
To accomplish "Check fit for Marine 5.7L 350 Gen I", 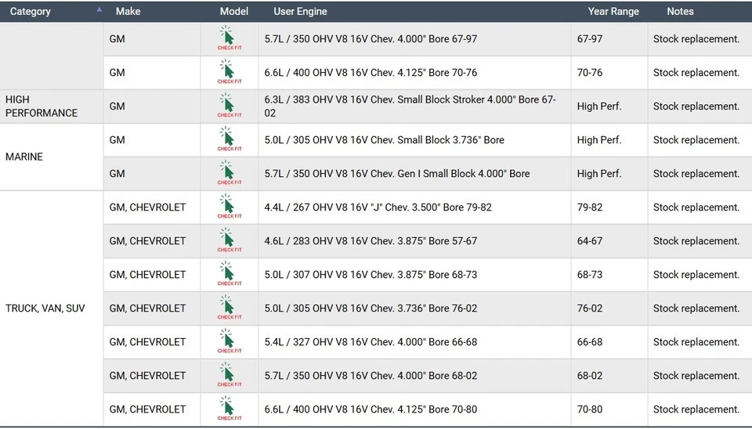I will click(229, 173).
